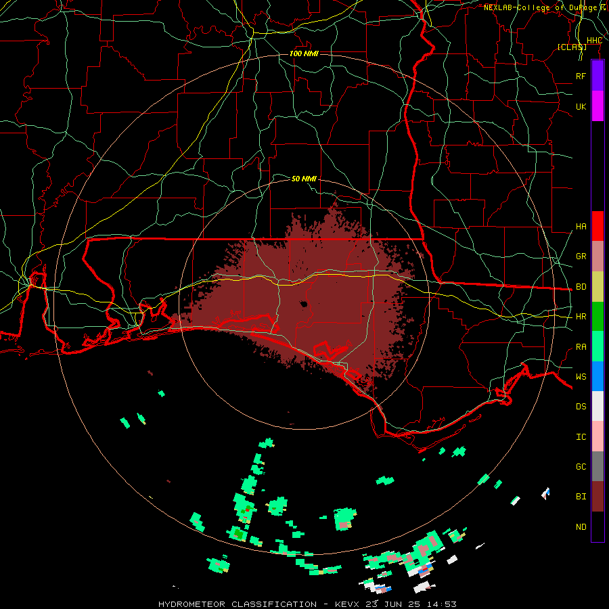Select the white DS legend swatch
Viewport: 609px width, 609px height.
click(x=597, y=406)
